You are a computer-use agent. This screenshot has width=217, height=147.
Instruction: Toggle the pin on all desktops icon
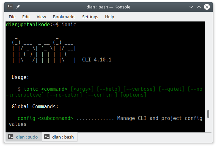[x=18, y=7]
